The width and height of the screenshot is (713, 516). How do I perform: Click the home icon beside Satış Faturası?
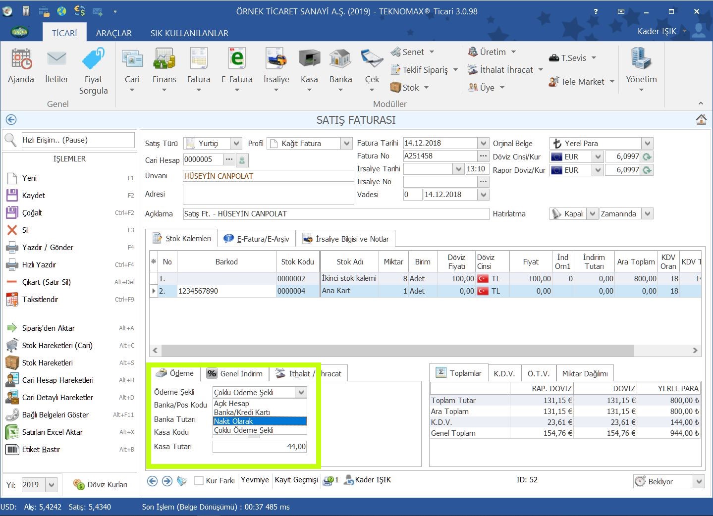(x=701, y=120)
